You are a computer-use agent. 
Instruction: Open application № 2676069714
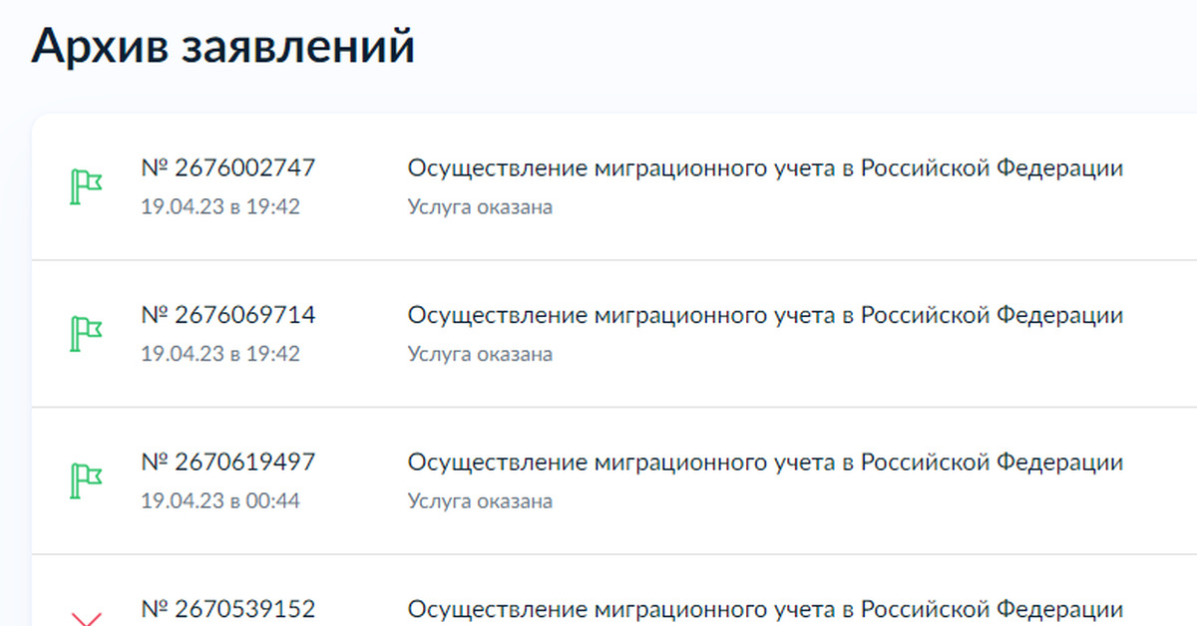(x=228, y=315)
